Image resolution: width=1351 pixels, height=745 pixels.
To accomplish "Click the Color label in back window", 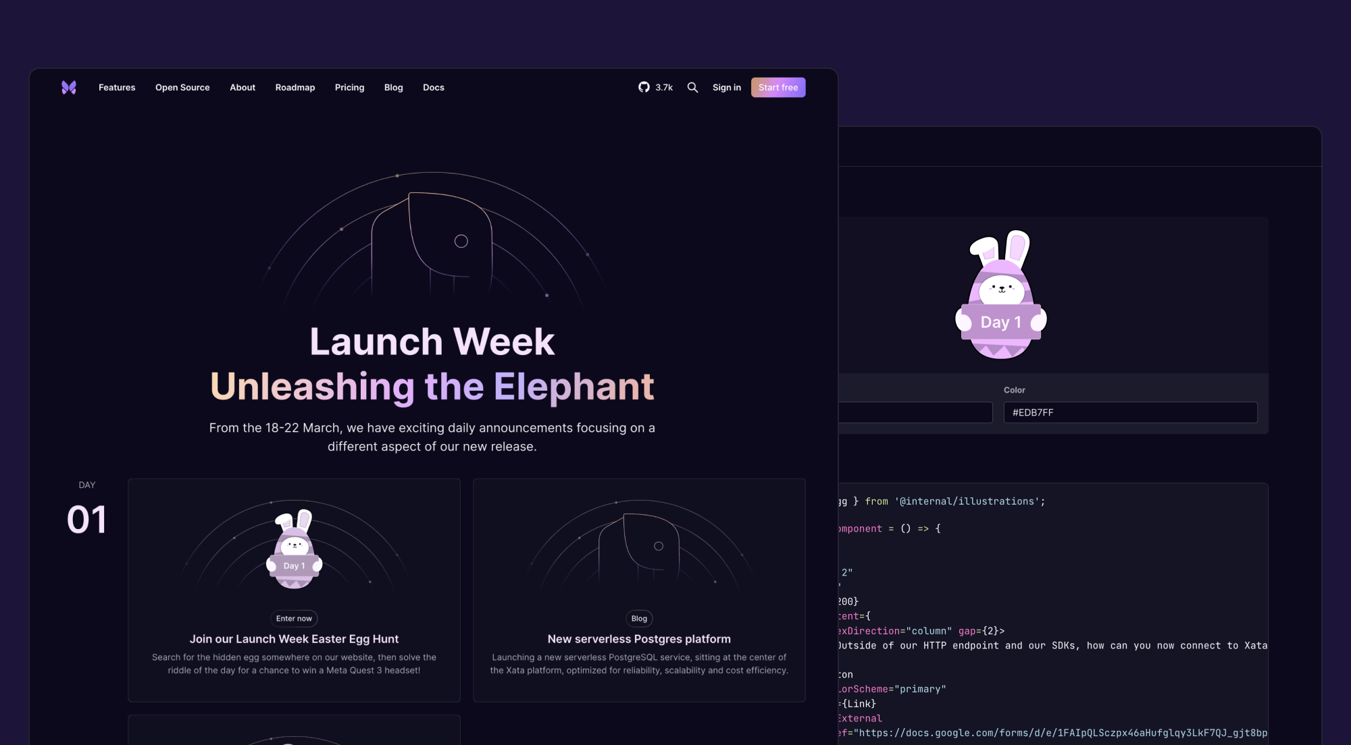I will pos(1014,390).
